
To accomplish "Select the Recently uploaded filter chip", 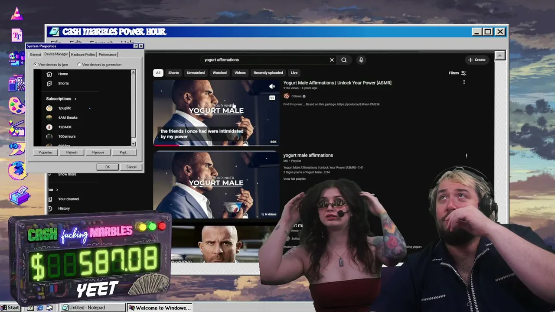I will pyautogui.click(x=268, y=73).
